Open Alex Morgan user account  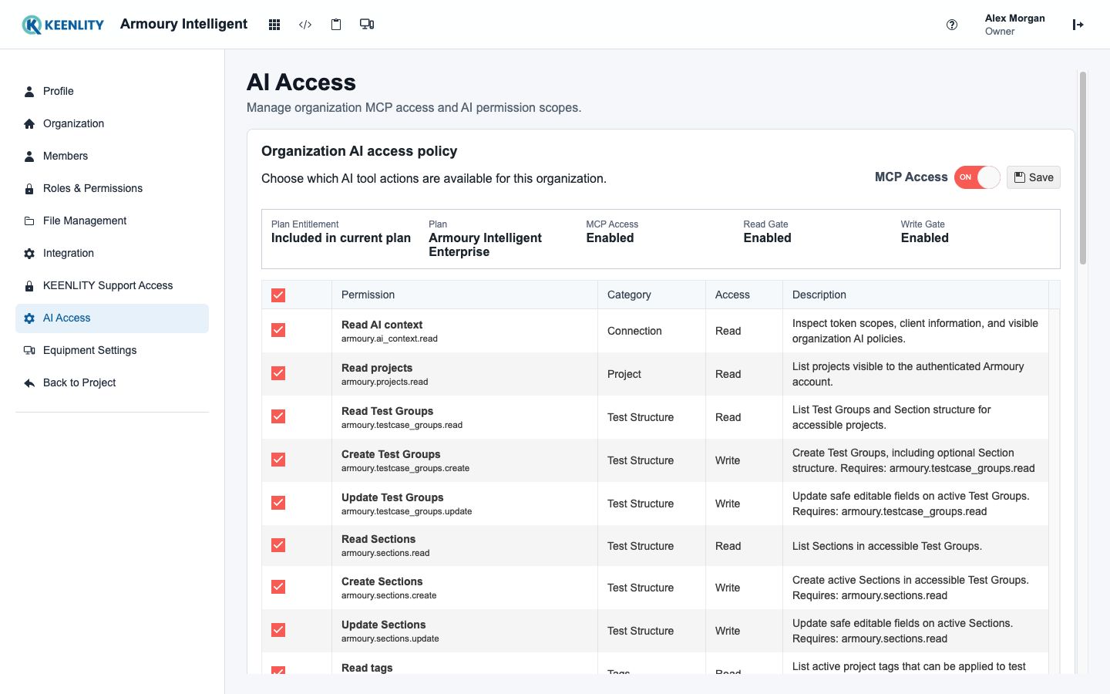(1014, 25)
